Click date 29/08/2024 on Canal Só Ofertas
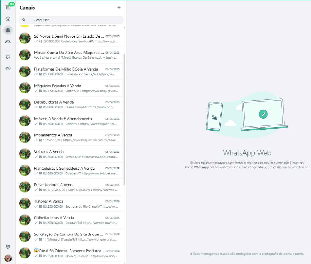 [113, 251]
